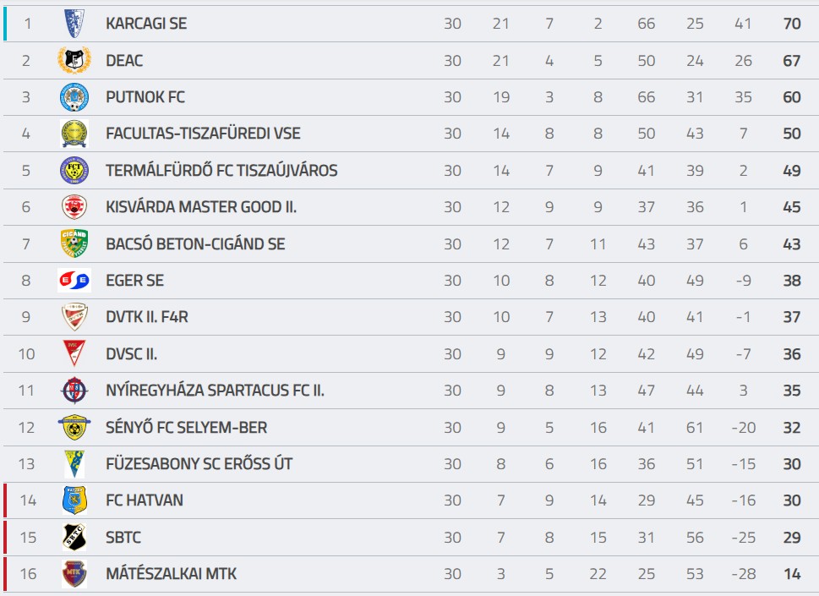Click the Karcagi SE team crest
The height and width of the screenshot is (596, 819).
[74, 24]
